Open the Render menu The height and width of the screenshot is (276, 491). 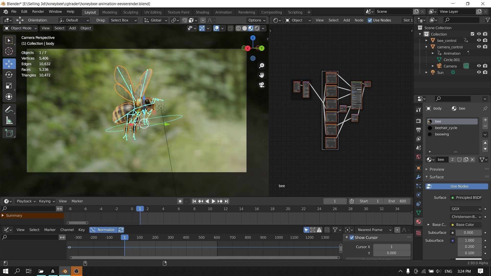[x=38, y=11]
